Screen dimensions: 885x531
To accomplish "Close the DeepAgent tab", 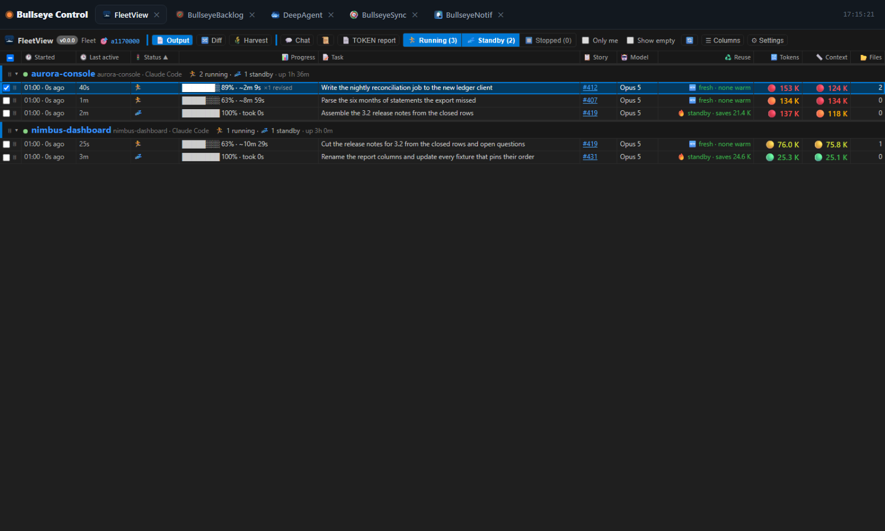I will 331,15.
